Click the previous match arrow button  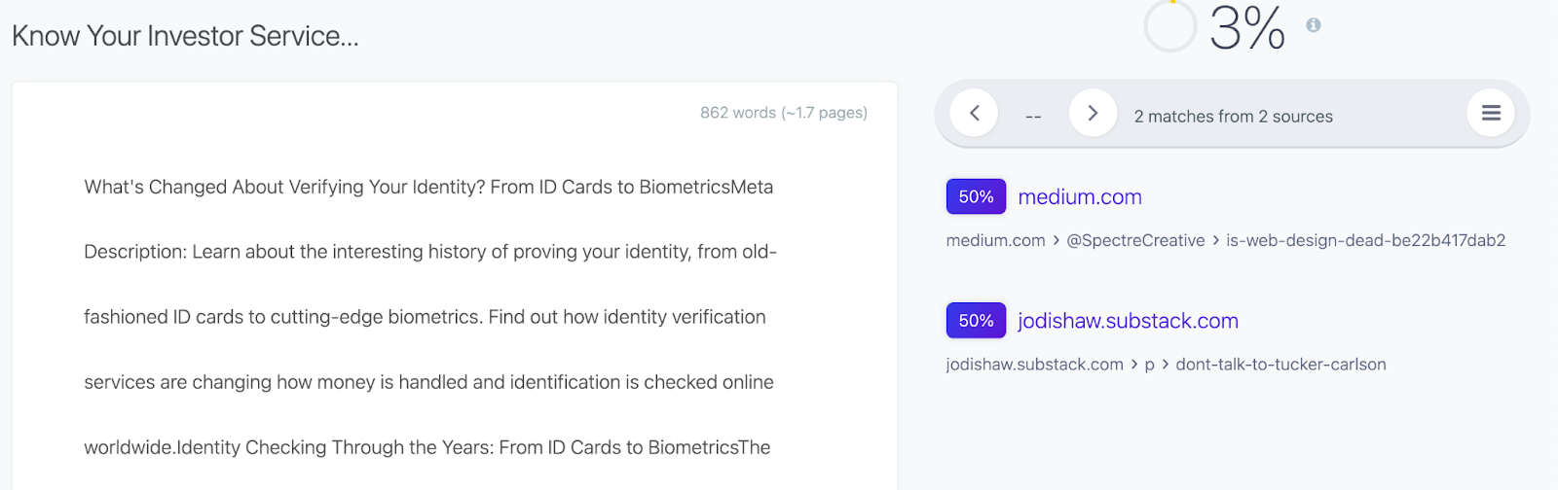pos(974,114)
